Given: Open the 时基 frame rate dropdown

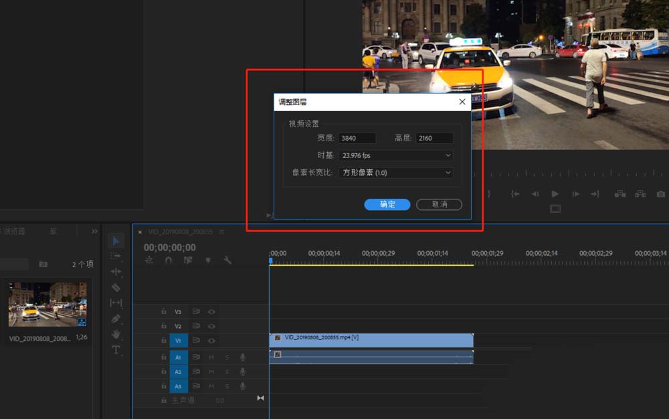Looking at the screenshot, I should pos(395,155).
